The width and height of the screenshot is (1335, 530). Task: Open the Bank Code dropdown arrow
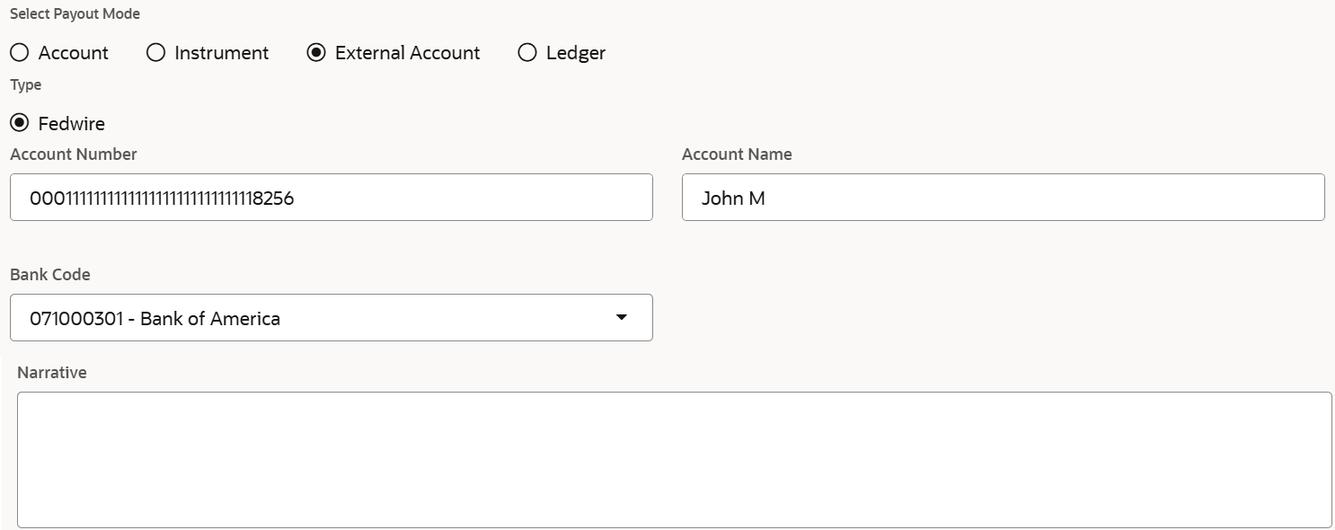coord(621,318)
